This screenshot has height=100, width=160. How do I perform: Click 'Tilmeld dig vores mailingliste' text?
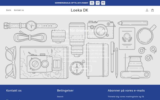123,96
